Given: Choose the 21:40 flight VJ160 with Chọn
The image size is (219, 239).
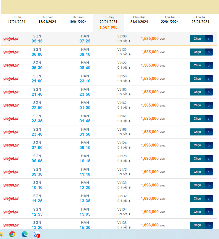Looking at the screenshot, I should point(197,92).
